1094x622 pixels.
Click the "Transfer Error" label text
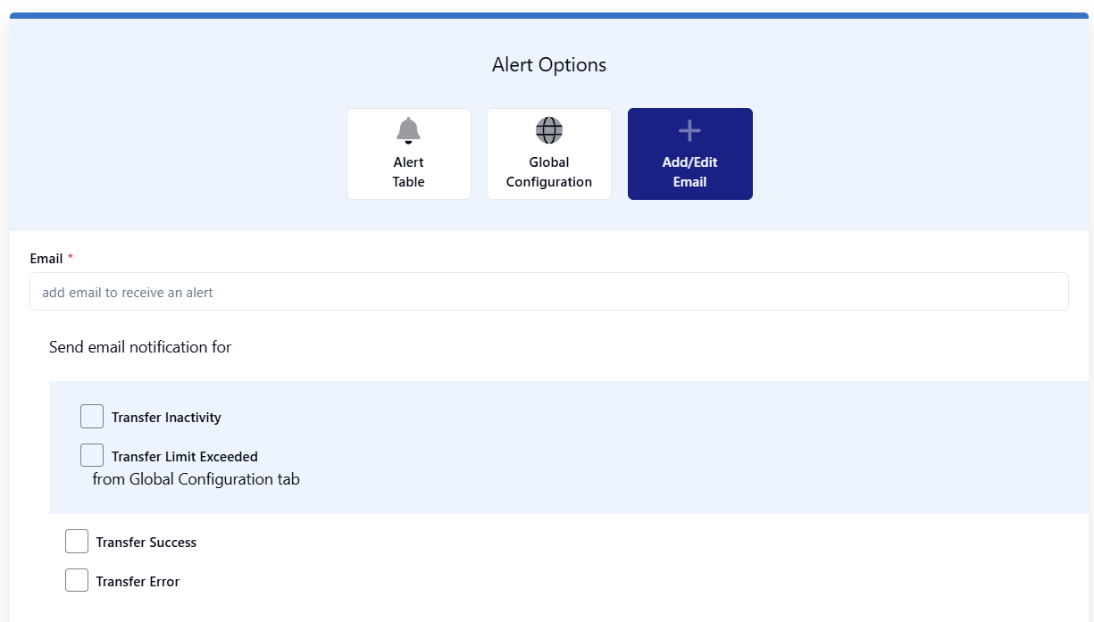(138, 582)
